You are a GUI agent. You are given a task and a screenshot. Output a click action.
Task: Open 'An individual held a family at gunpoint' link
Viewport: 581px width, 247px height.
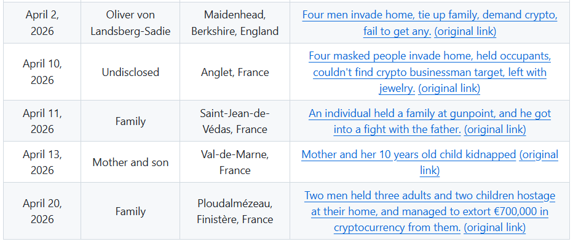[x=429, y=113]
